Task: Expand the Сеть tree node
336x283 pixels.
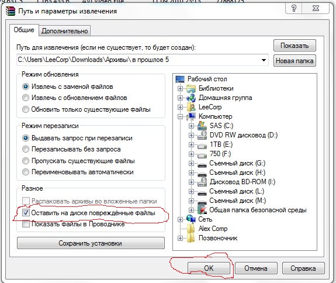Action: (180, 219)
